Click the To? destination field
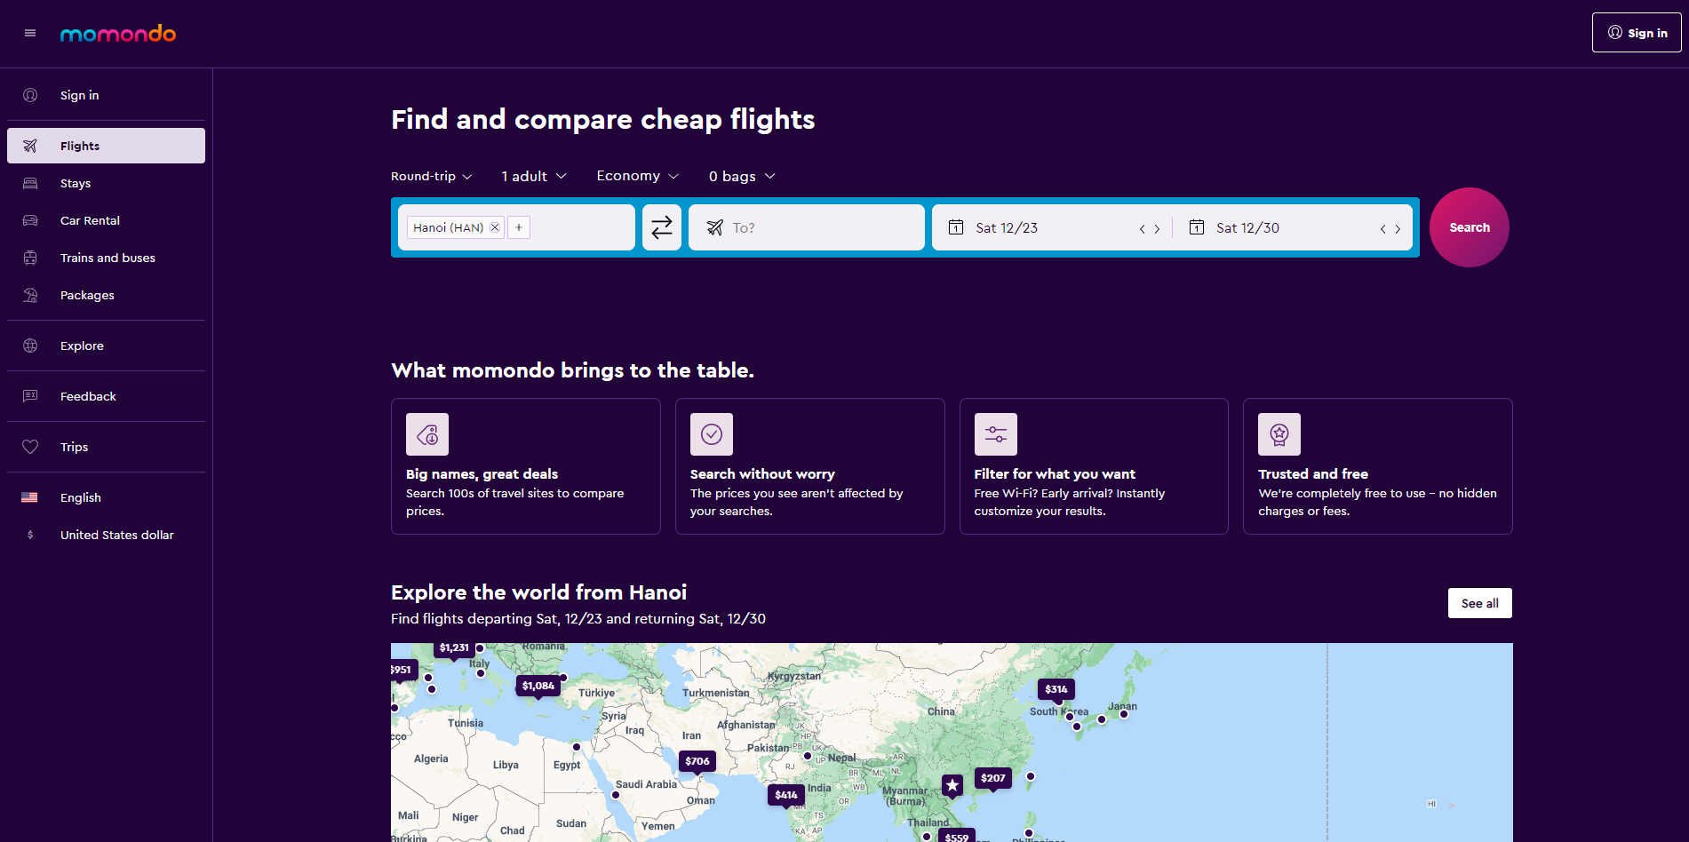 pos(807,227)
